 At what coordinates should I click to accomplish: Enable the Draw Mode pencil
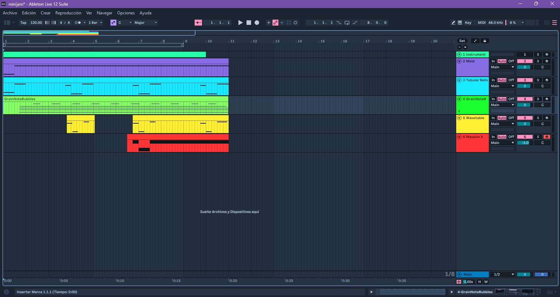tap(453, 23)
